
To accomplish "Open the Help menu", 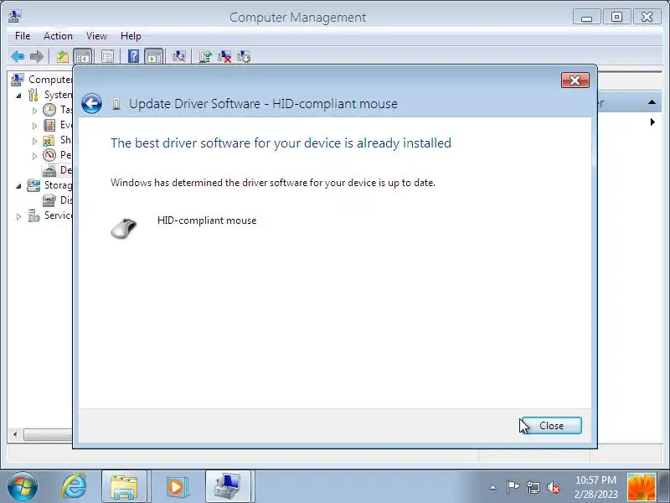I will pyautogui.click(x=131, y=36).
